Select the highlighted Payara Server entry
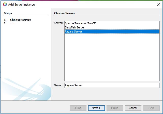Image resolution: width=163 pixels, height=114 pixels. click(x=112, y=31)
